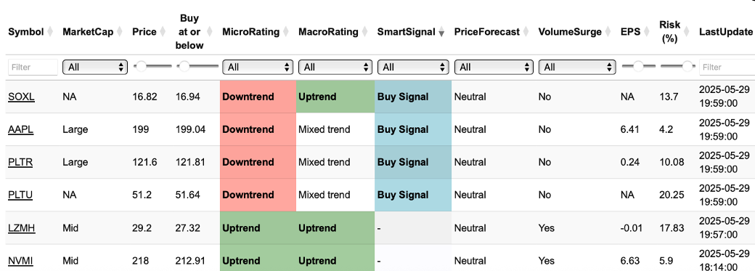Click the EPS filter slider handle
Viewport: 755px width, 271px height.
click(x=638, y=67)
